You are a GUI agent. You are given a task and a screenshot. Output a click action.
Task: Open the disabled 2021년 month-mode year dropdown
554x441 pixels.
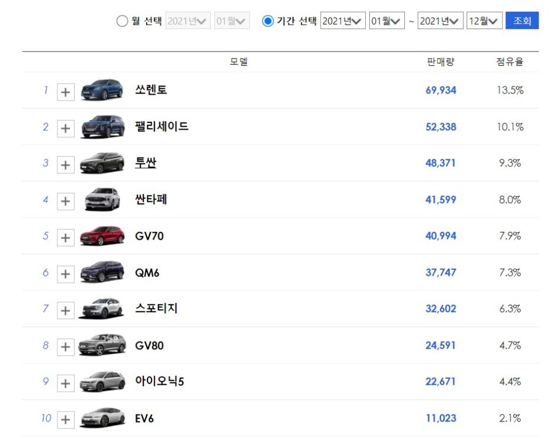click(188, 21)
